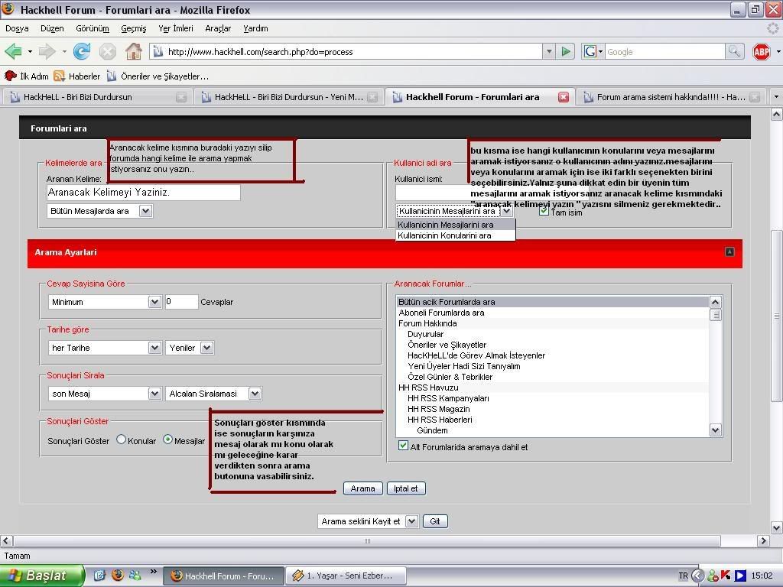Screen dimensions: 783x587
Task: Expand the quick launch overflow chevron
Action: 153,572
